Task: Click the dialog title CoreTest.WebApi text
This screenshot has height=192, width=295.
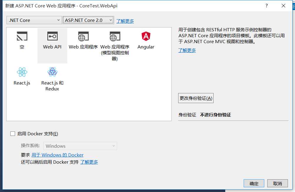Action: coord(99,6)
